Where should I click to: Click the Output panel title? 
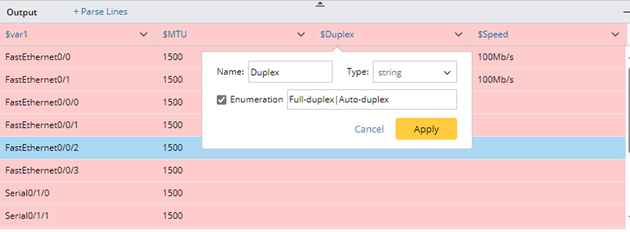22,12
